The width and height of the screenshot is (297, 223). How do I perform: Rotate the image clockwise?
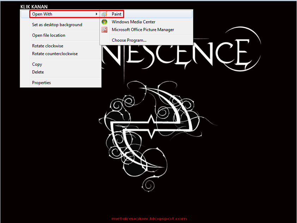[x=61, y=46]
